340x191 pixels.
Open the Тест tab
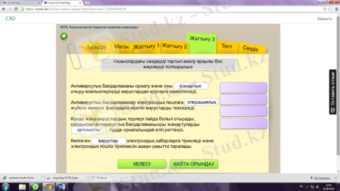coord(227,46)
